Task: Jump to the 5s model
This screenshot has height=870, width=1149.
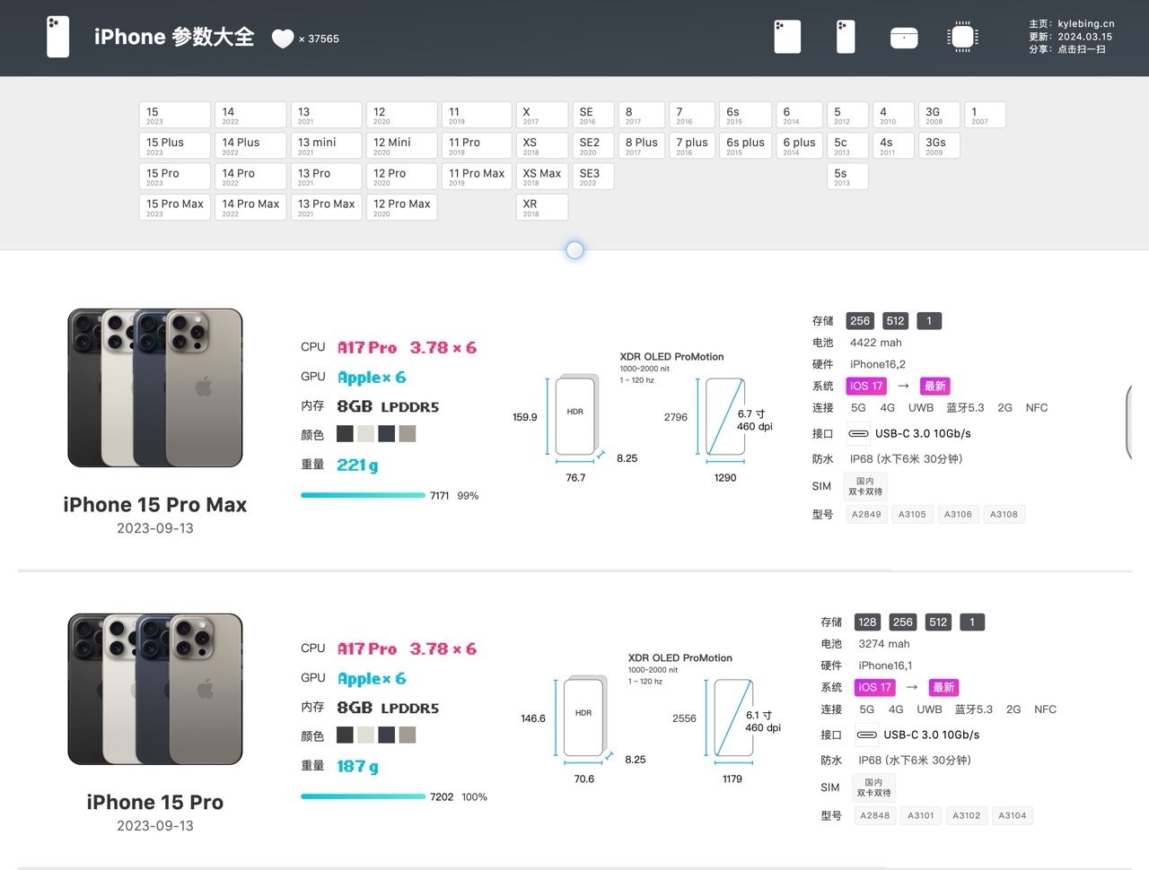Action: click(847, 177)
